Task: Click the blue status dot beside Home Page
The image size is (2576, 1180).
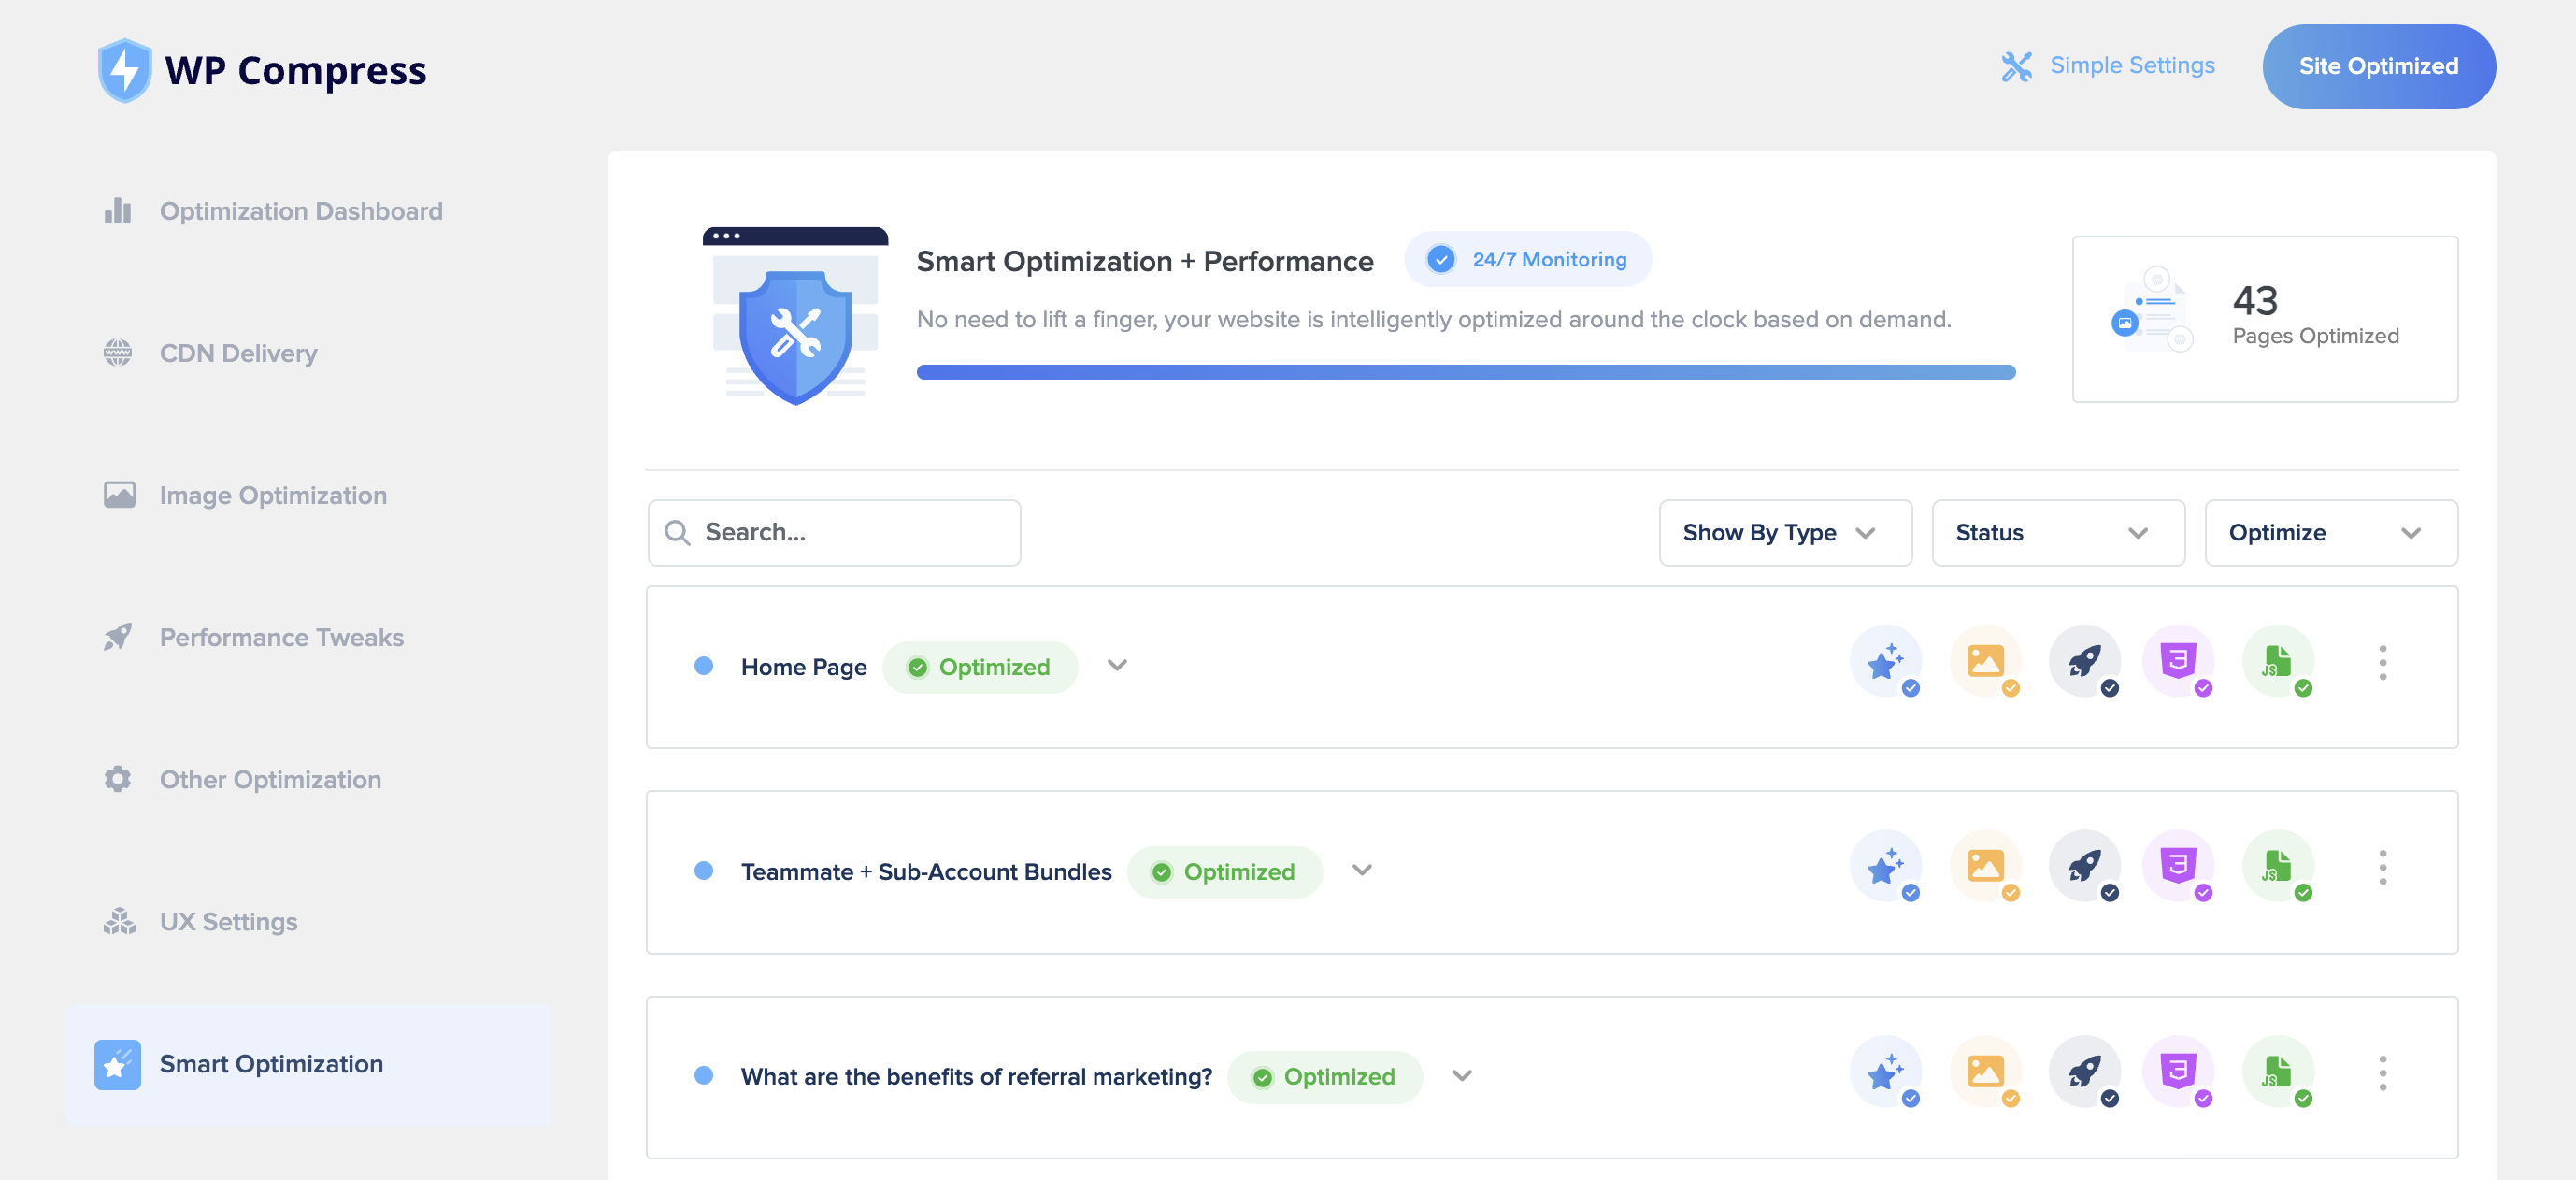Action: pyautogui.click(x=704, y=666)
